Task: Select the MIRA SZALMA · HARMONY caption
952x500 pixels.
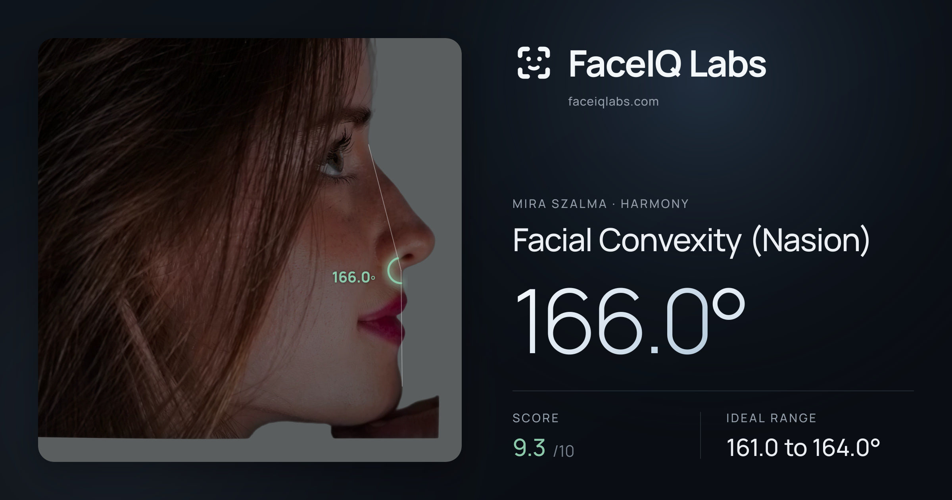Action: (601, 204)
